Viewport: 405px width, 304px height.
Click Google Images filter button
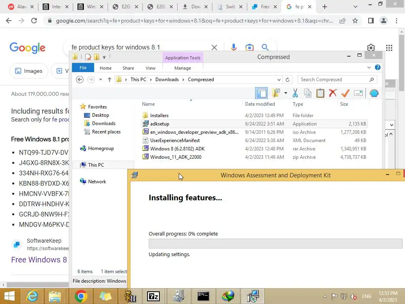coord(28,71)
